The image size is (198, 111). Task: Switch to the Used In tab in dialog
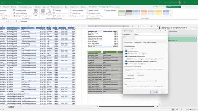[149, 42]
